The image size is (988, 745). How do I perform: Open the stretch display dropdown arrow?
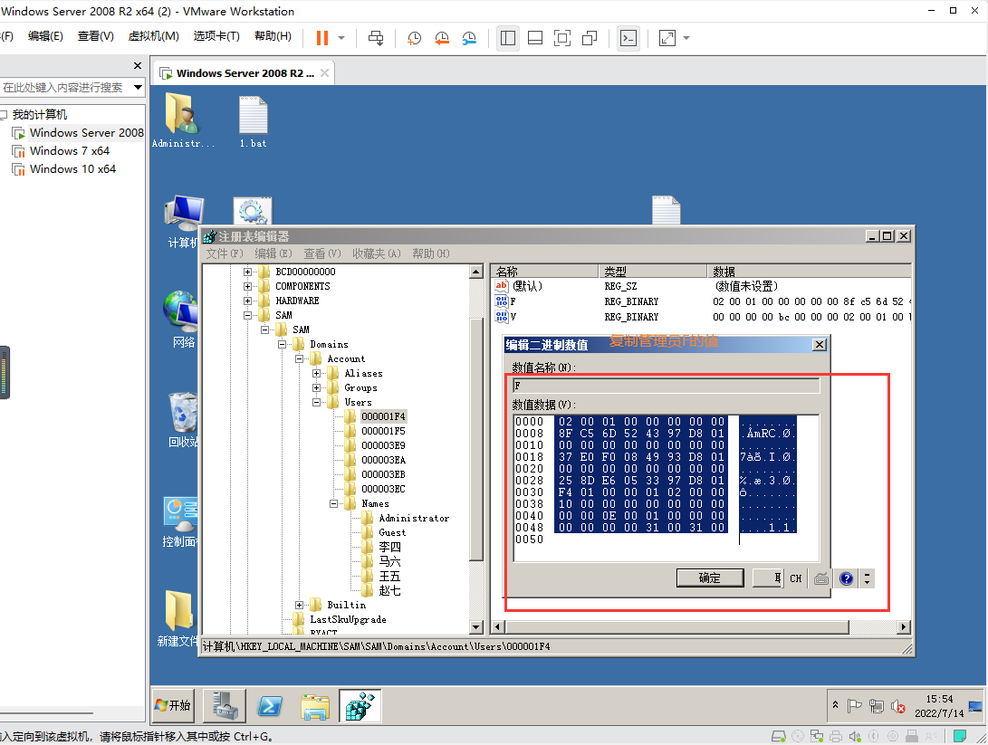[686, 38]
